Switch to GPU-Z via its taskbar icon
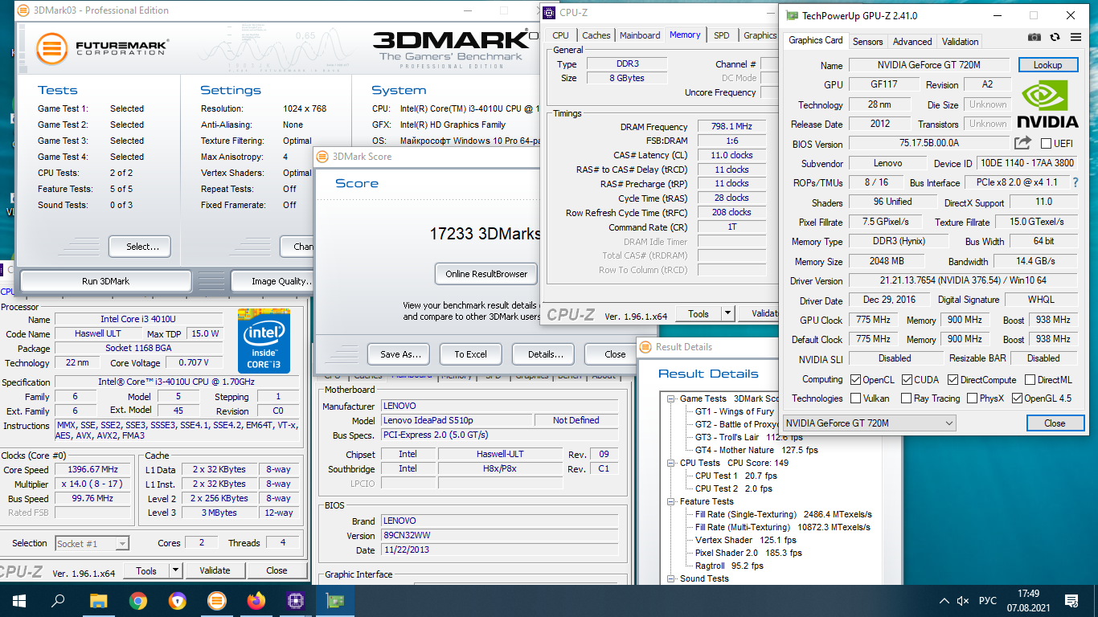This screenshot has width=1098, height=617. pos(334,600)
